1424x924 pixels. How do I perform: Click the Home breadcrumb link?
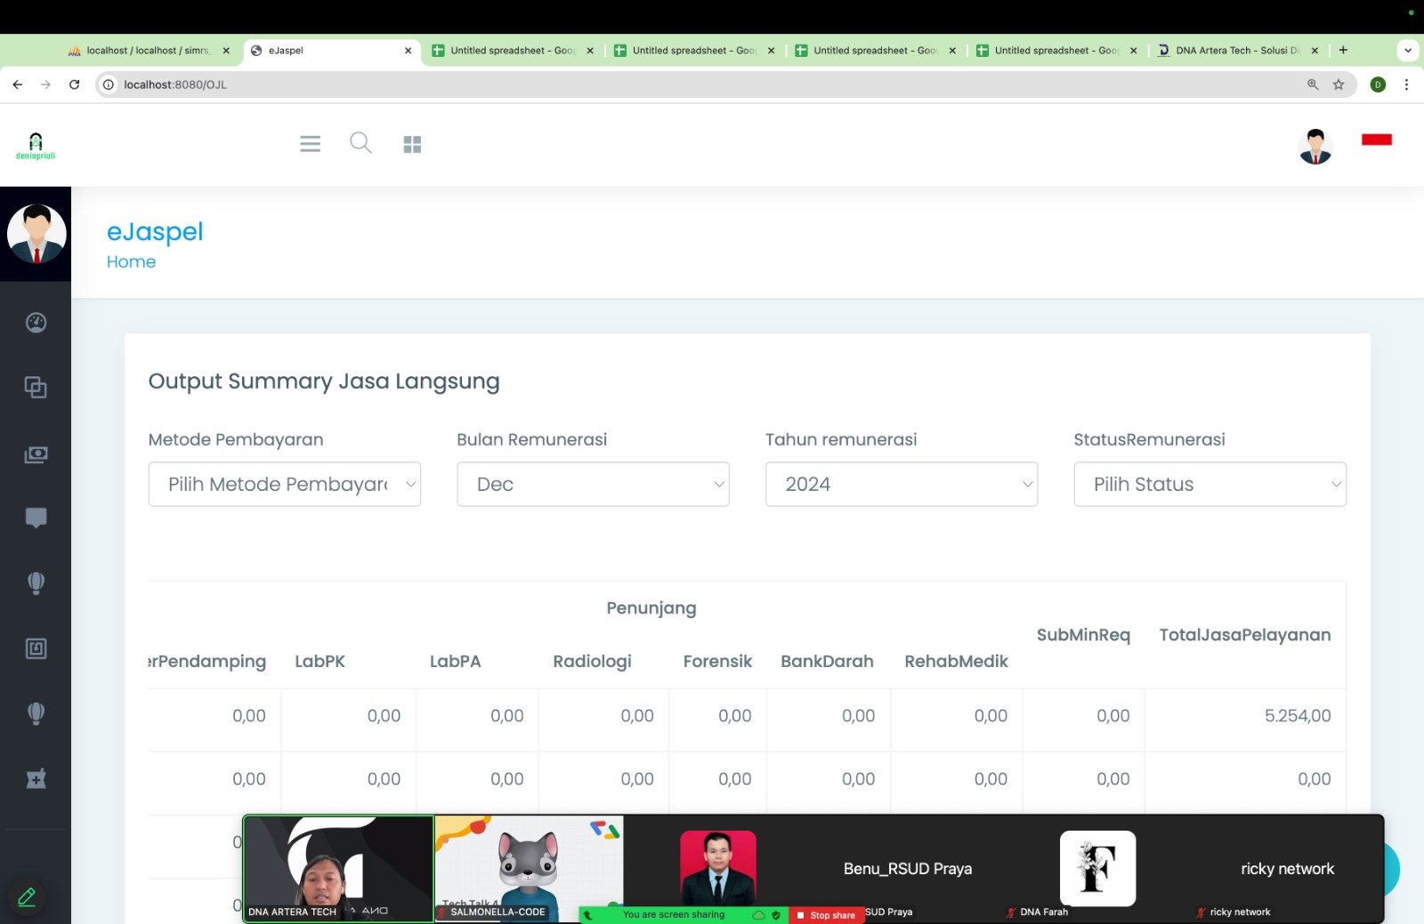(x=131, y=261)
